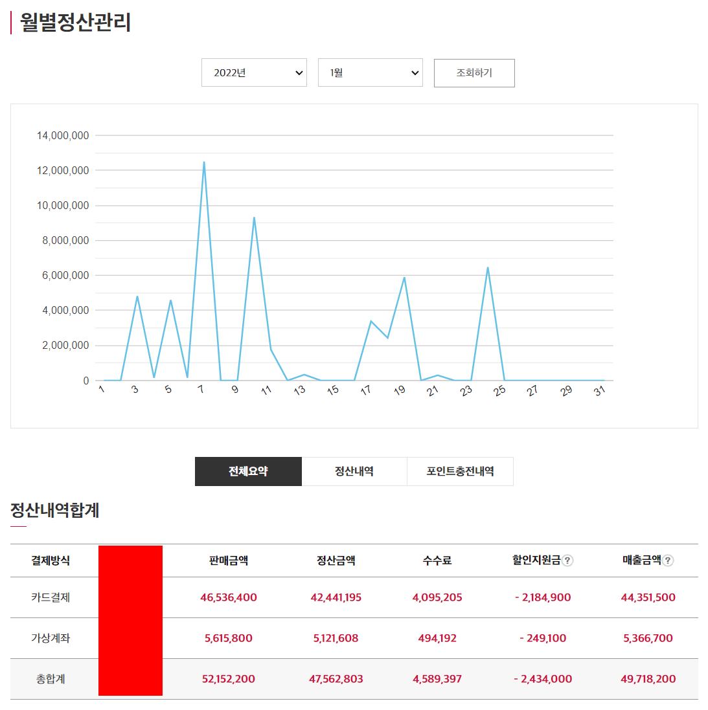
Task: Click the question mark icon beside 매출금액
Action: coord(668,560)
